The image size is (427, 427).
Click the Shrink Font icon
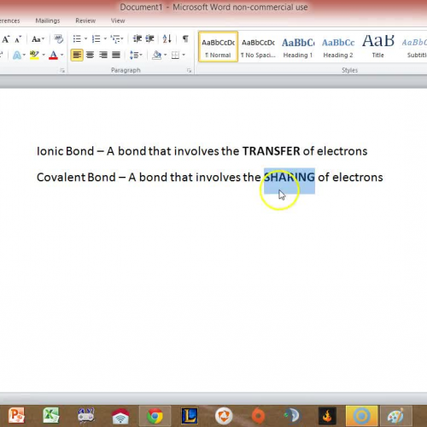click(18, 39)
